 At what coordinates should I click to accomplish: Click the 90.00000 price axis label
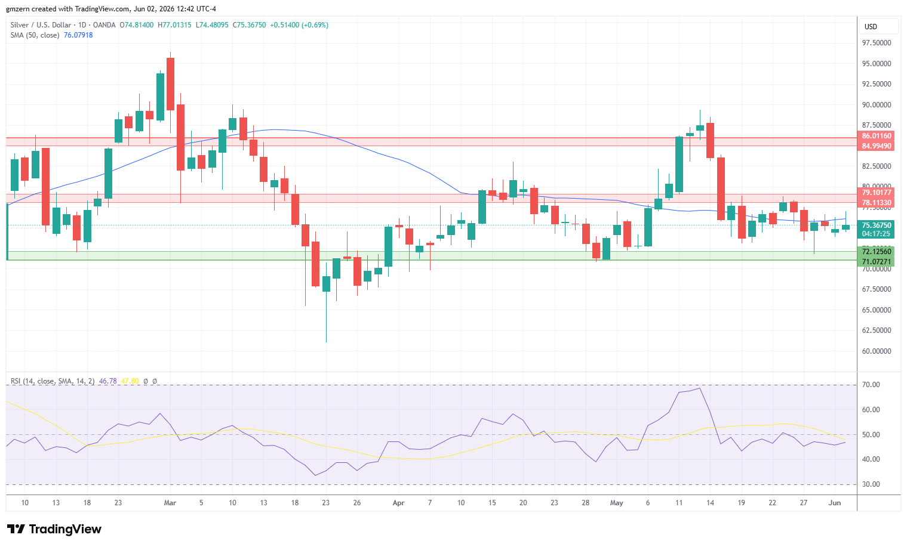tap(877, 105)
